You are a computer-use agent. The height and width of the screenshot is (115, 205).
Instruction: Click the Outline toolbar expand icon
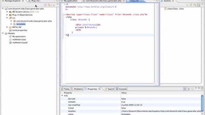click(191, 5)
